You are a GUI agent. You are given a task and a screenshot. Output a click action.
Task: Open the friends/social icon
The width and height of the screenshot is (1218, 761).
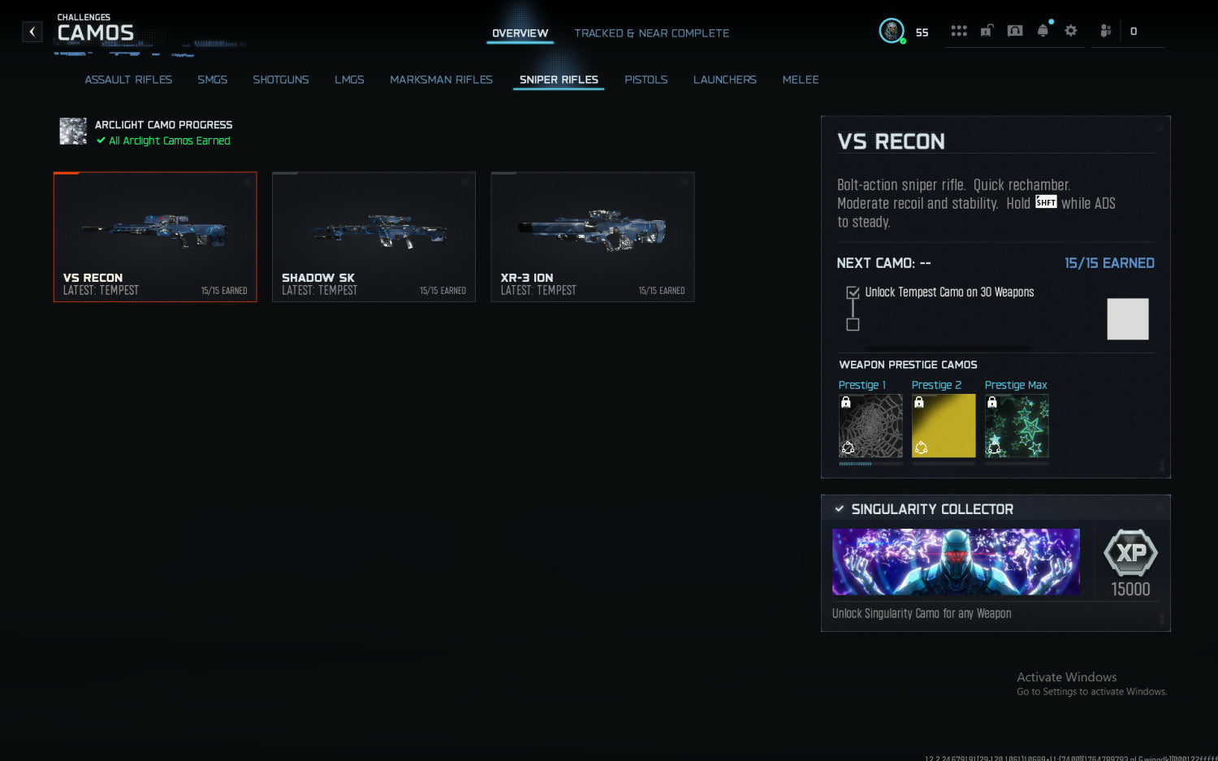(1106, 31)
